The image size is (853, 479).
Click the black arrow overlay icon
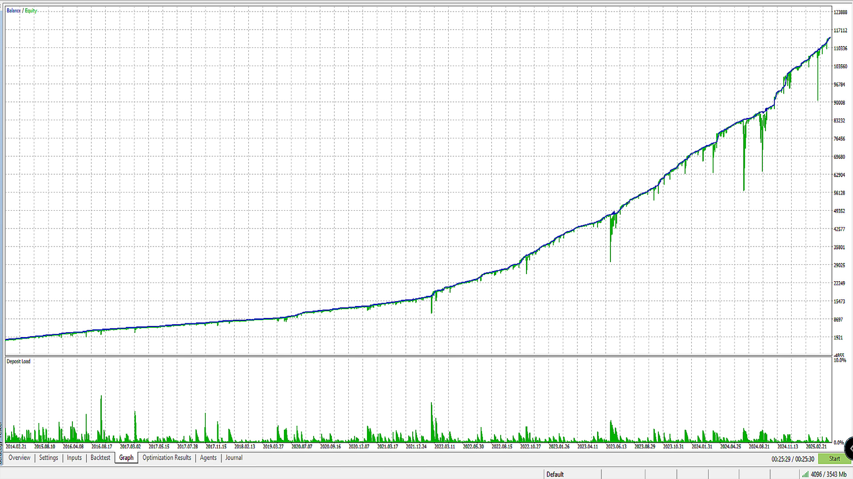849,448
